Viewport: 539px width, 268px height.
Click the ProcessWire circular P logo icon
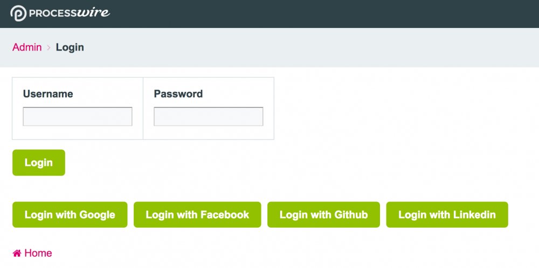18,13
